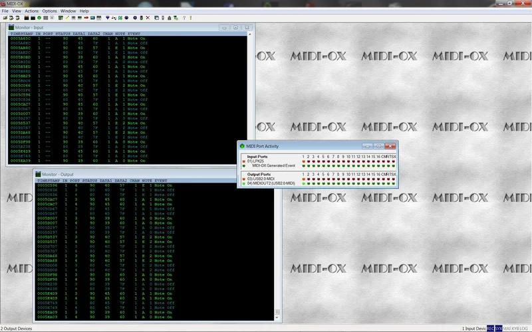Minimize the MIDI Port Activity window
The image size is (532, 332).
[x=368, y=146]
